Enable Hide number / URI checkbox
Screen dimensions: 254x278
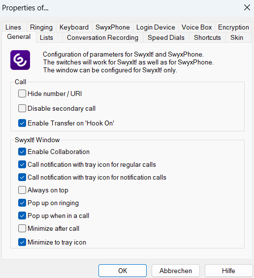[x=22, y=93]
